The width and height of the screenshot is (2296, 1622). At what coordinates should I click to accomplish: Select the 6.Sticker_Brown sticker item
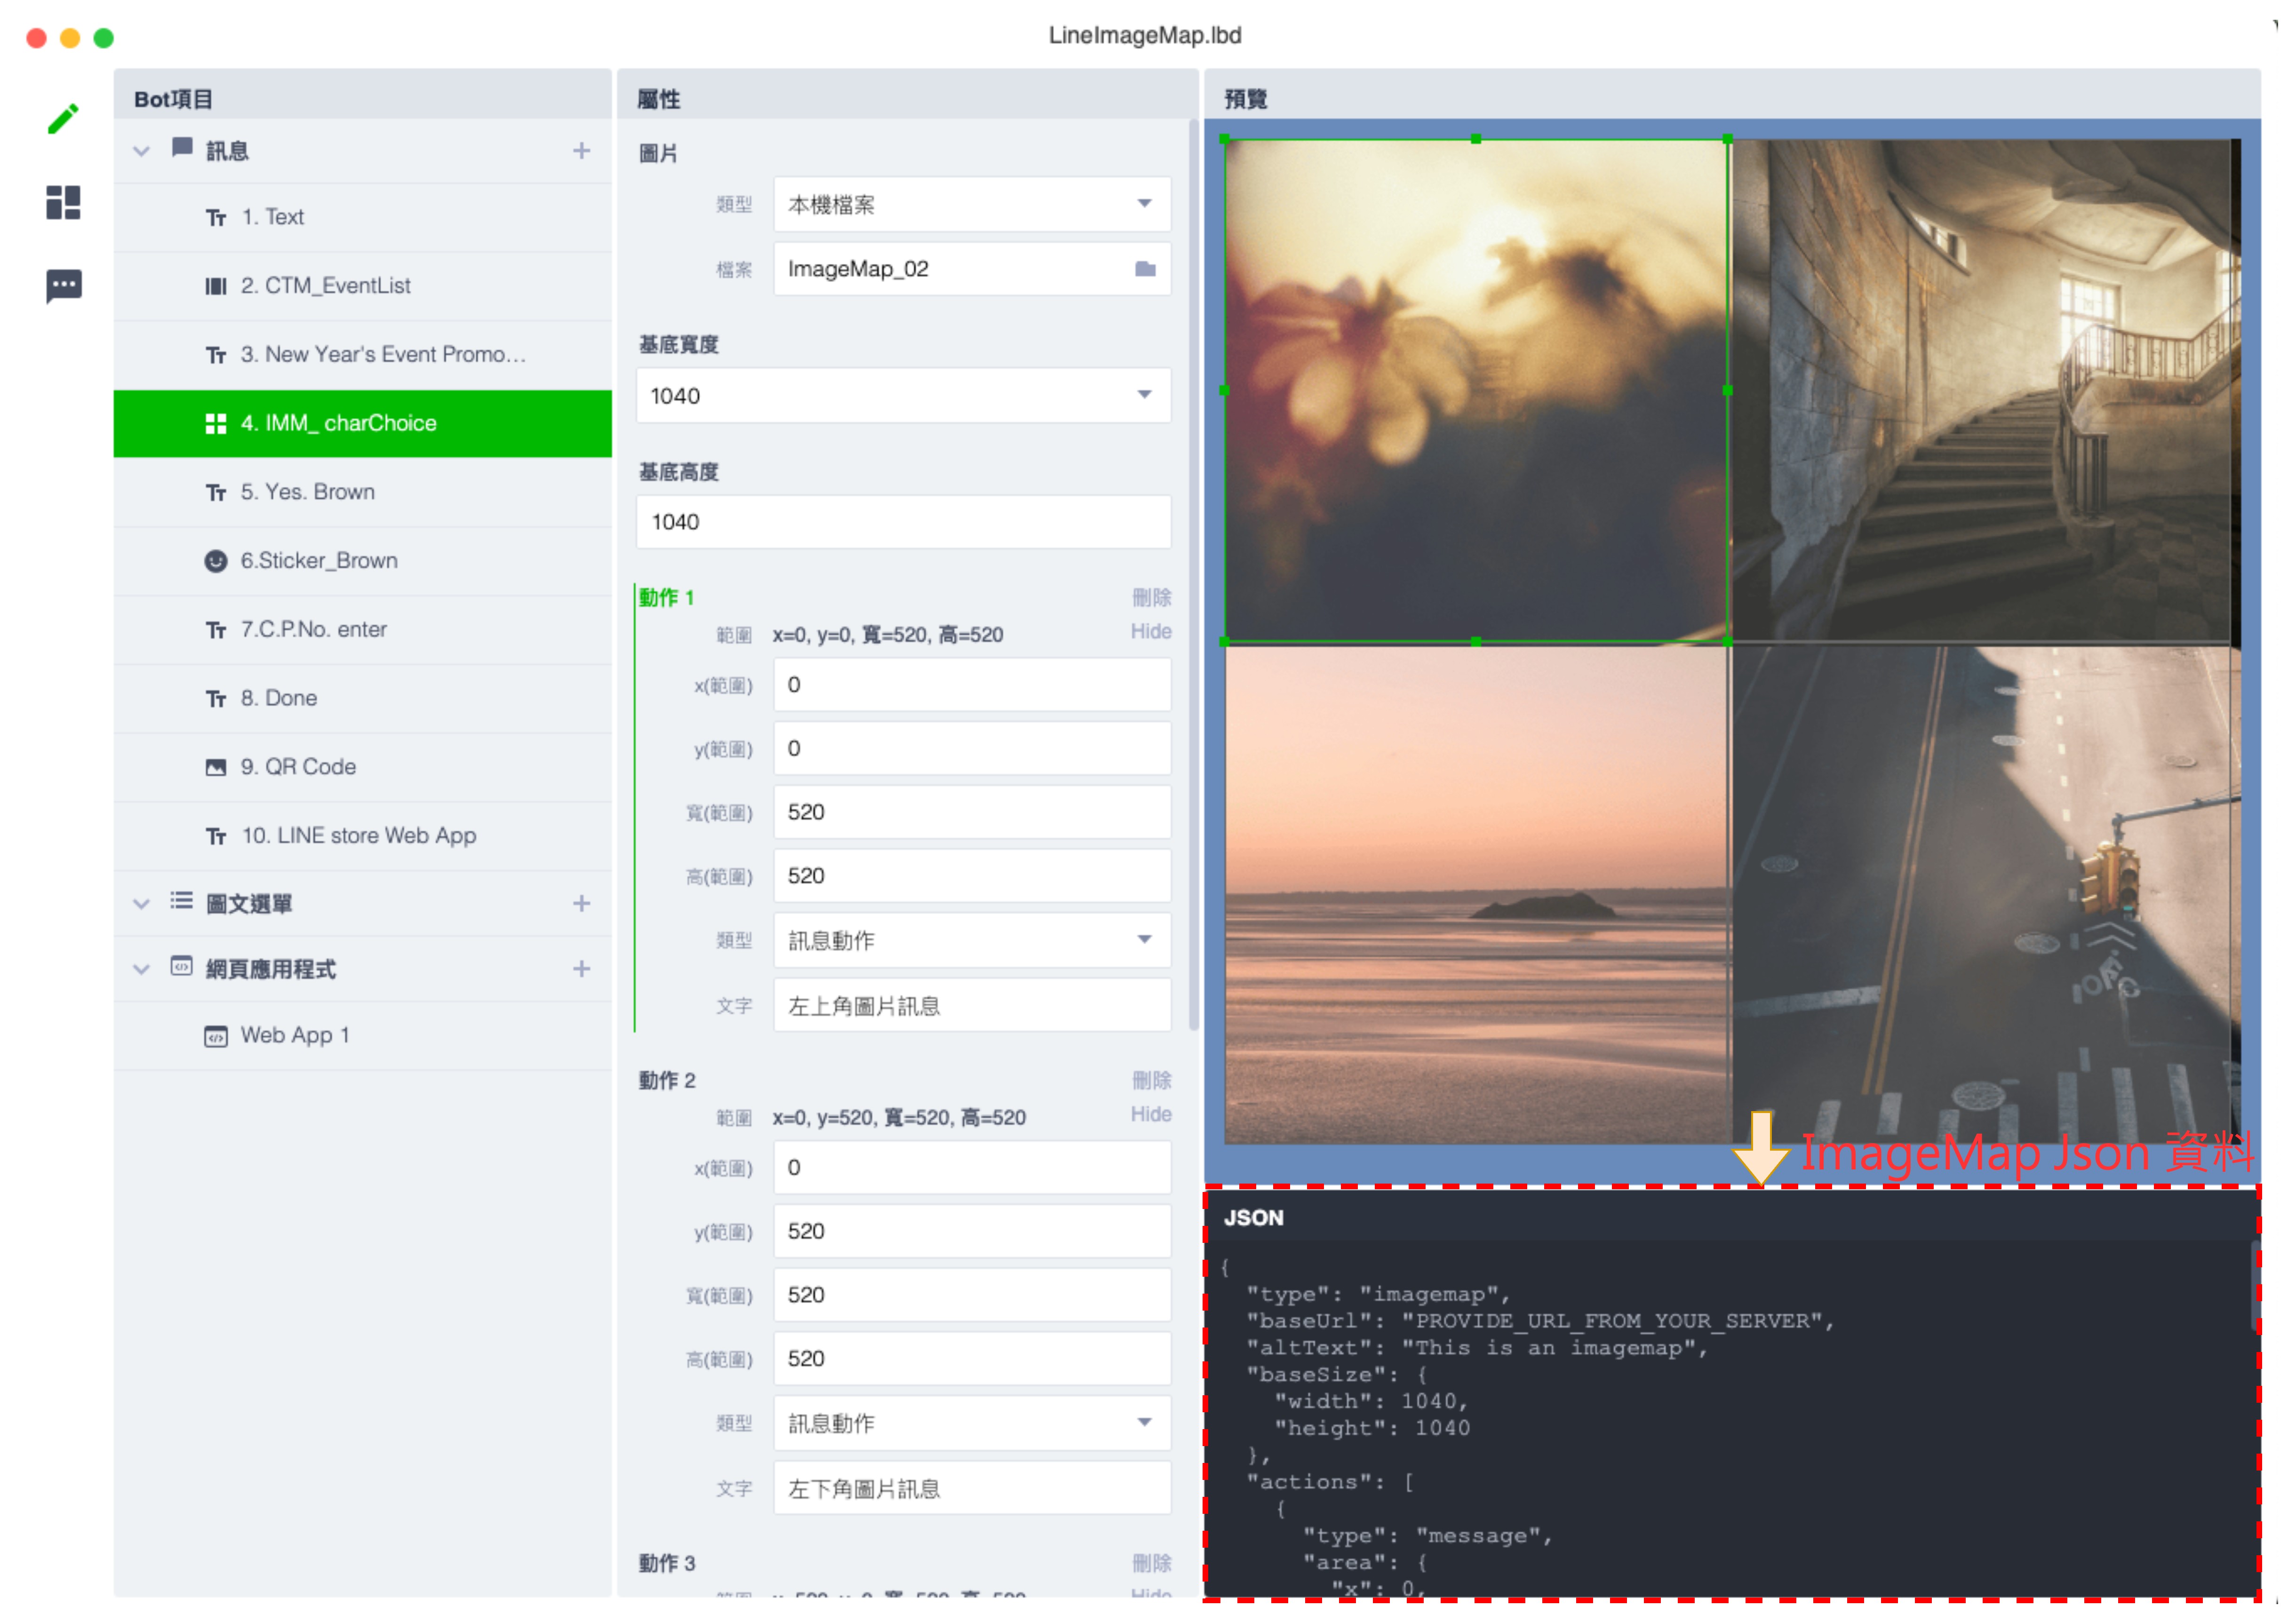point(318,561)
